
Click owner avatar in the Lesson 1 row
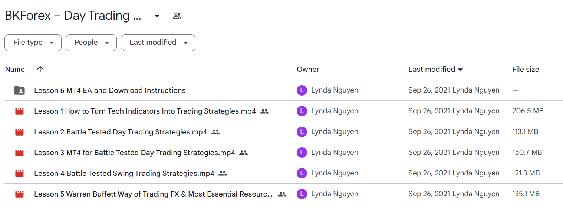(x=302, y=111)
